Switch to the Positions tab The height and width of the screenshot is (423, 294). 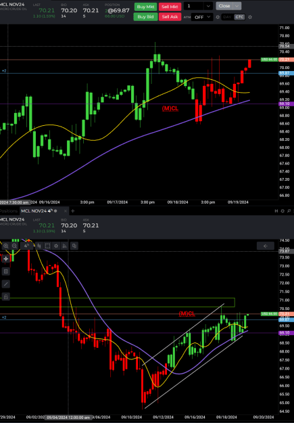click(9, 211)
